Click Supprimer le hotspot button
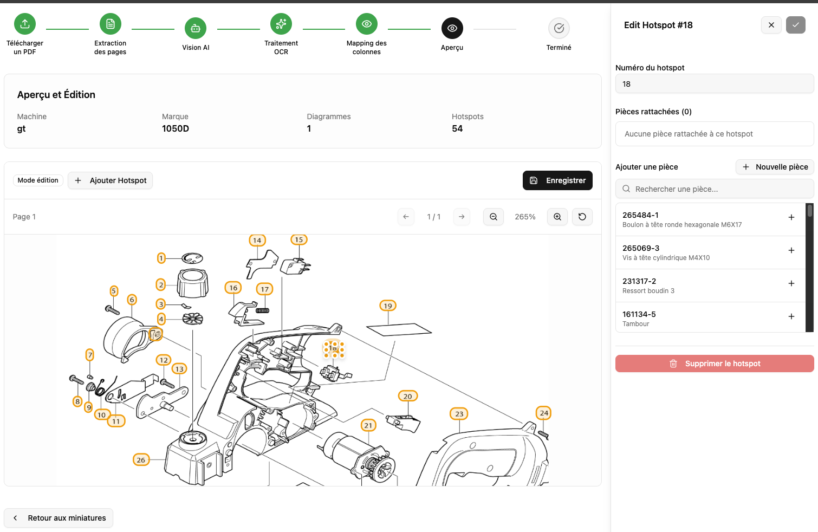The width and height of the screenshot is (818, 532). (714, 364)
